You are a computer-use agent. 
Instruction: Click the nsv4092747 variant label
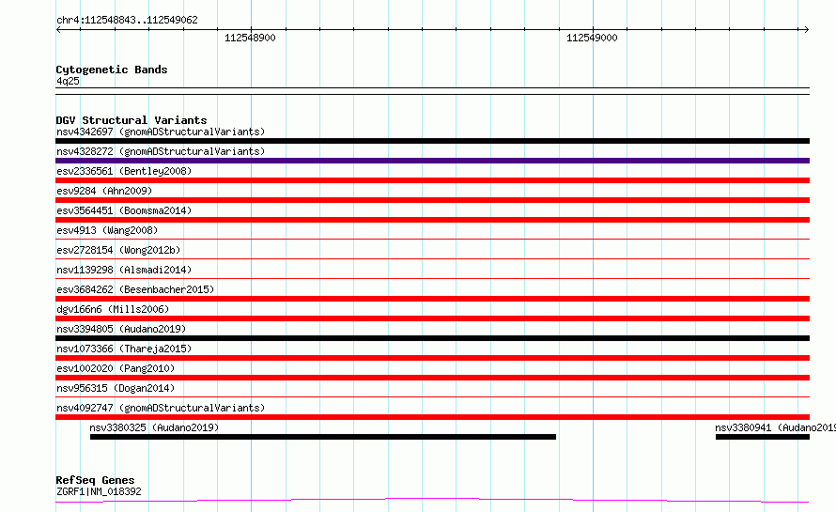(161, 408)
